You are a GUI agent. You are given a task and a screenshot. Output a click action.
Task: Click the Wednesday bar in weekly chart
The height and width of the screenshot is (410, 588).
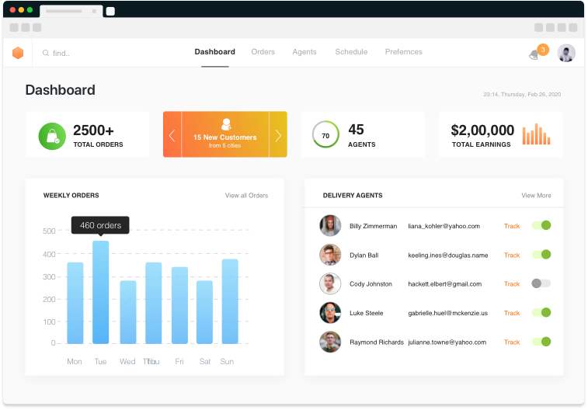point(128,312)
